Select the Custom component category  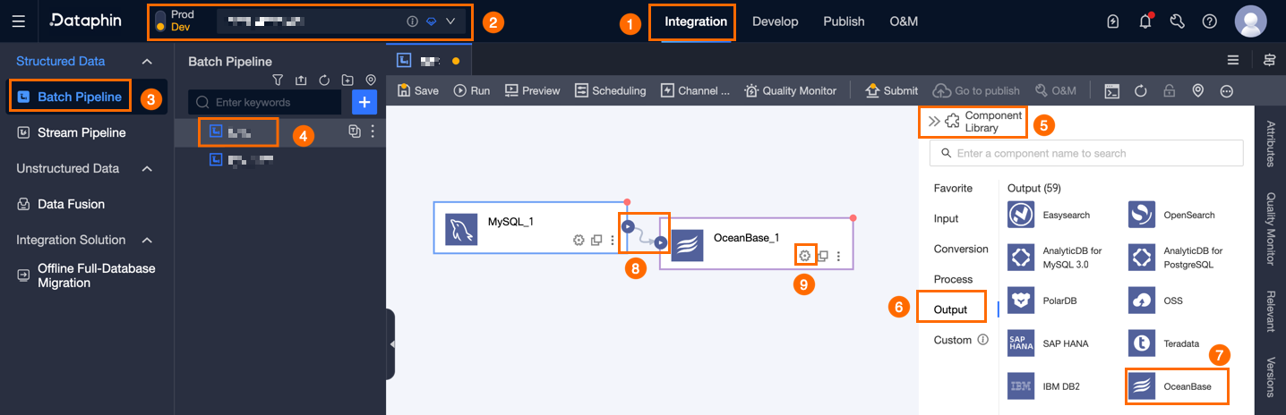(952, 340)
